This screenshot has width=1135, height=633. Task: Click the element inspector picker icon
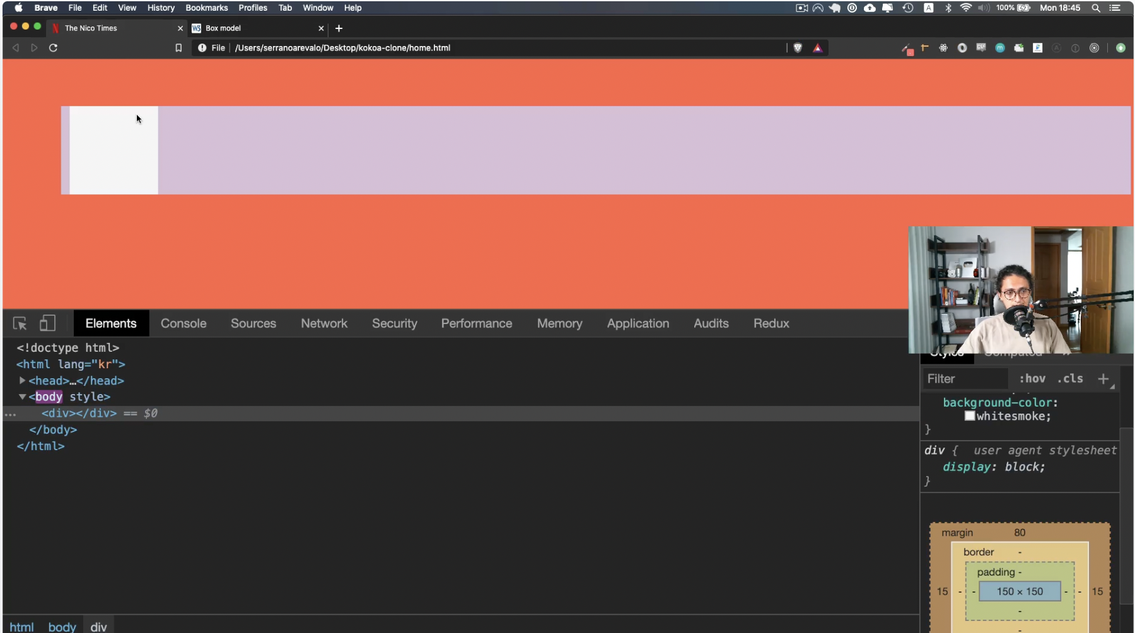pos(20,323)
